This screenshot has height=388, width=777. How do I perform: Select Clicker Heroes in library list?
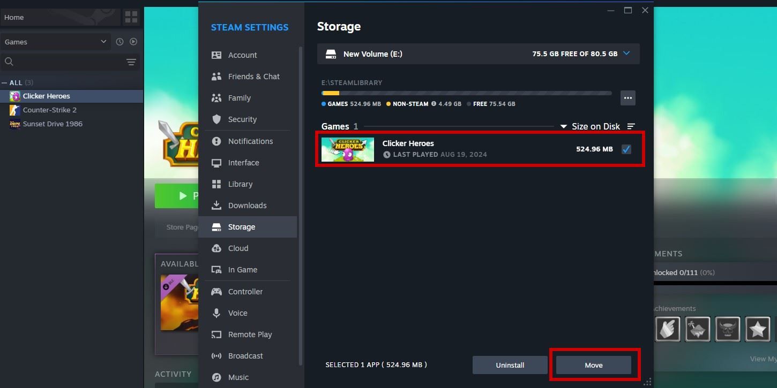click(71, 96)
